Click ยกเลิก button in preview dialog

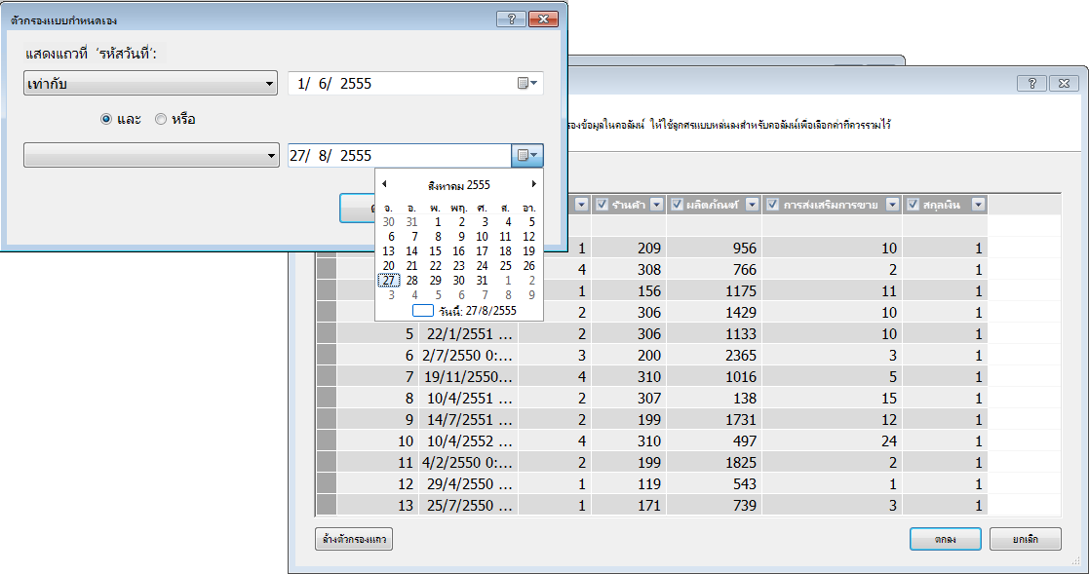(x=1025, y=539)
